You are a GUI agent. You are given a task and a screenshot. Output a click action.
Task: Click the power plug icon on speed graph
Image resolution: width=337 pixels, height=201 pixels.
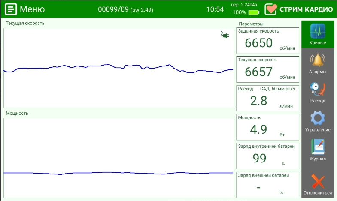[x=225, y=35]
